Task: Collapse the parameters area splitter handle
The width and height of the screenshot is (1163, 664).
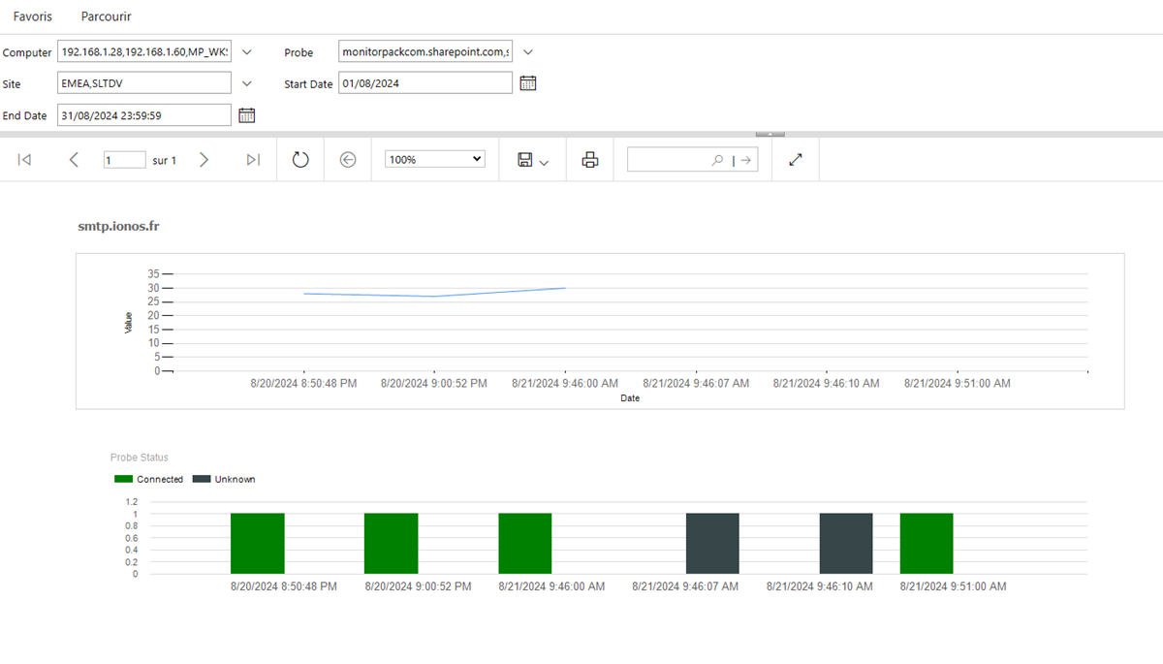Action: click(770, 134)
